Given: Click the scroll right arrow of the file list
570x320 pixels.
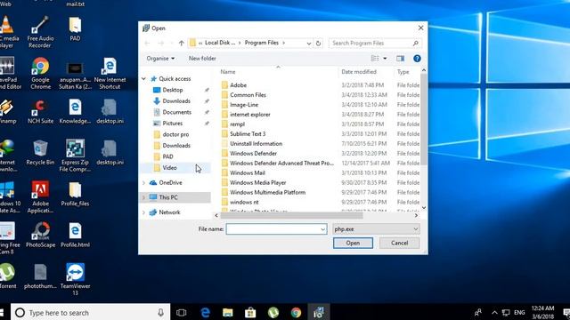Looking at the screenshot, I should 416,215.
